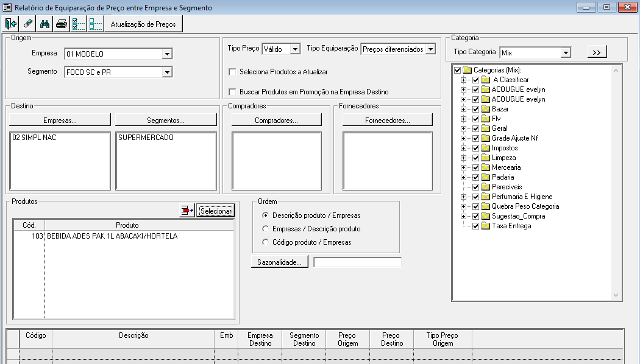Expand the Perfumaria E Higiene node

pos(464,197)
